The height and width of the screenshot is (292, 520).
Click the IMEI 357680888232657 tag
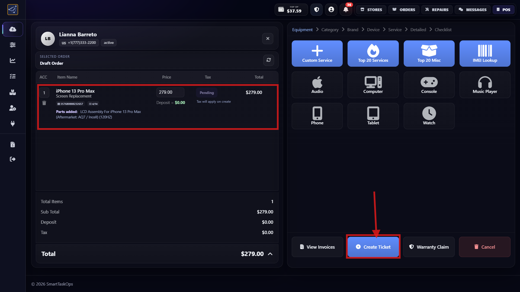click(x=70, y=104)
